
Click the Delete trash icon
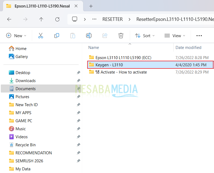point(121,36)
